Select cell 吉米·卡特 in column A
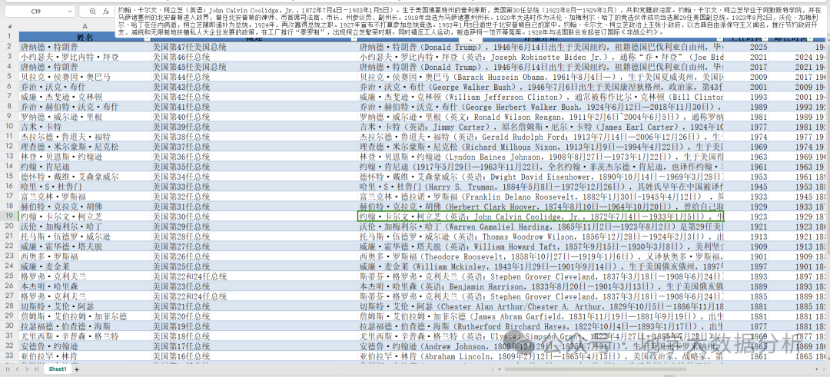Image resolution: width=830 pixels, height=377 pixels. point(85,127)
